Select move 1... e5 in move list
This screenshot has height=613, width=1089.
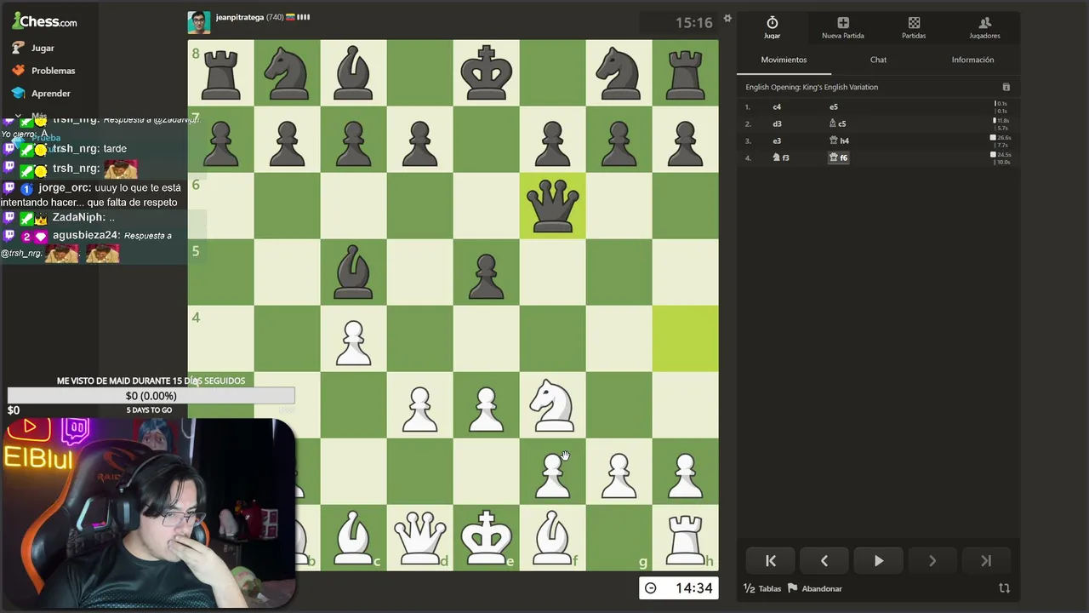click(834, 107)
